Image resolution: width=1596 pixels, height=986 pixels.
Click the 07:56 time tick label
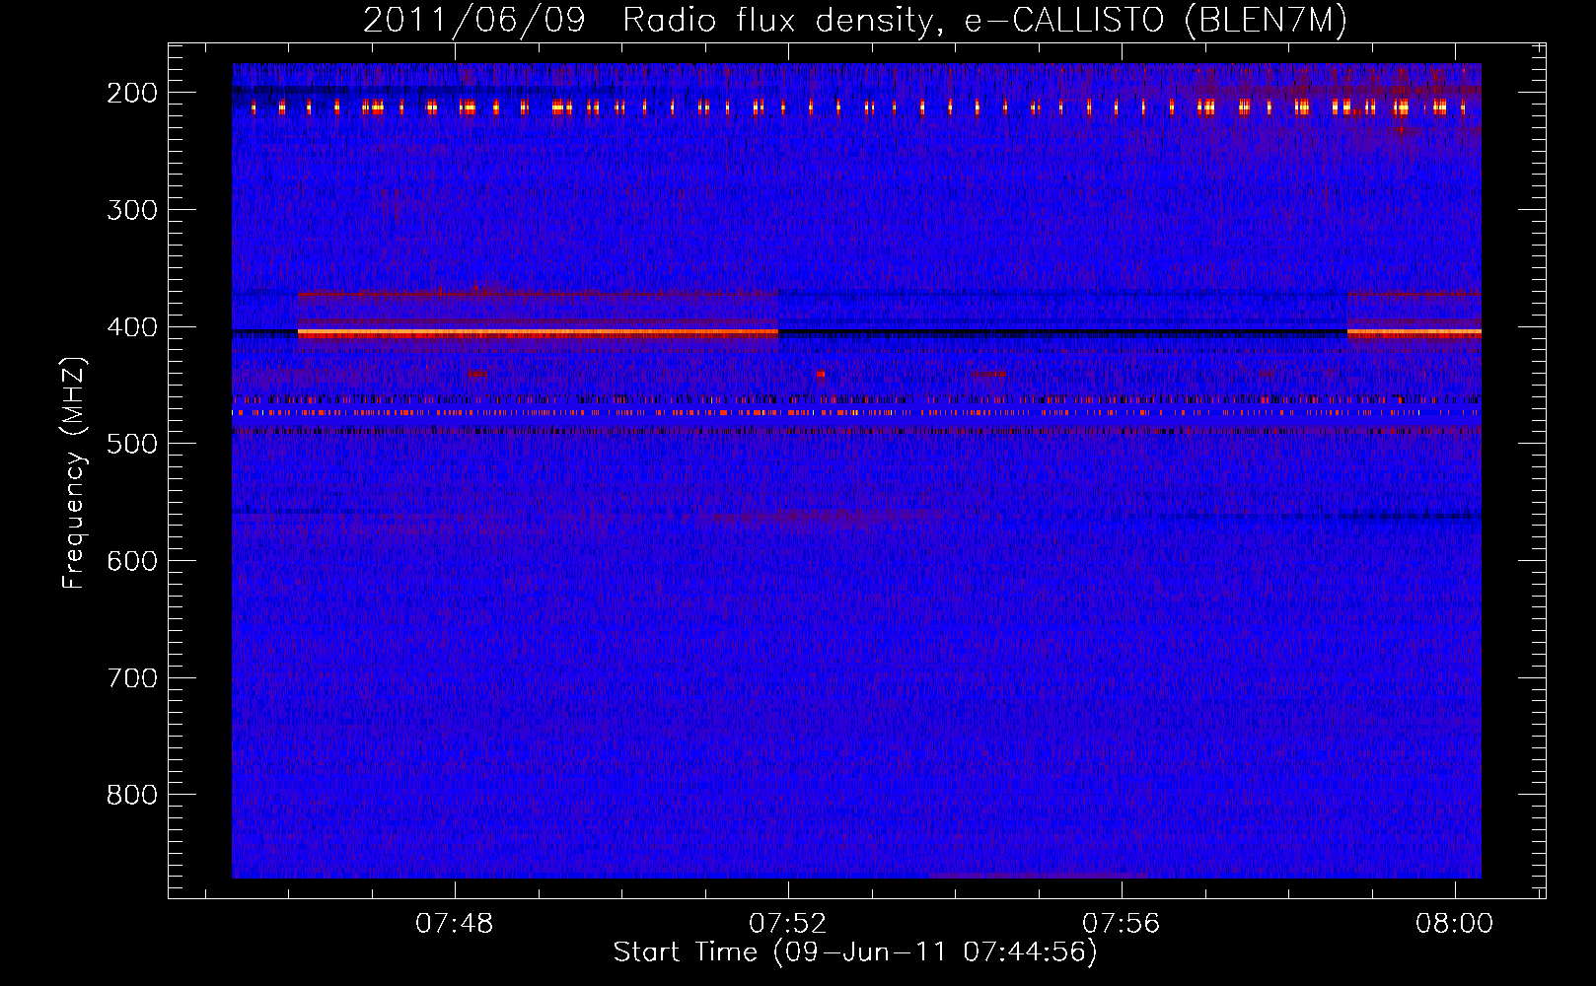coord(1122,924)
